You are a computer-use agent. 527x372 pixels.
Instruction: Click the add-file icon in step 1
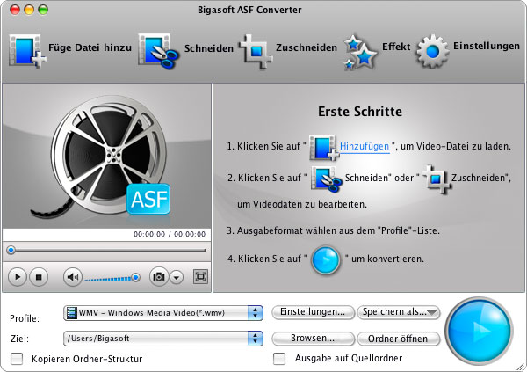pos(324,148)
